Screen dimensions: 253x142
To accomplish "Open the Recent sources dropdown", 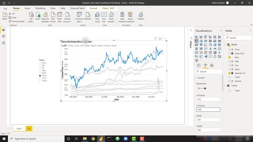I will click(67, 17).
